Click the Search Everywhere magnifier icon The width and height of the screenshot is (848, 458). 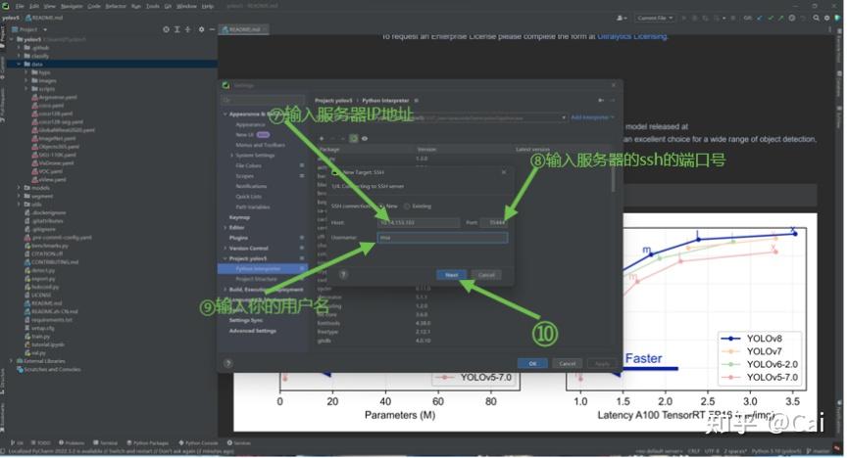click(816, 18)
